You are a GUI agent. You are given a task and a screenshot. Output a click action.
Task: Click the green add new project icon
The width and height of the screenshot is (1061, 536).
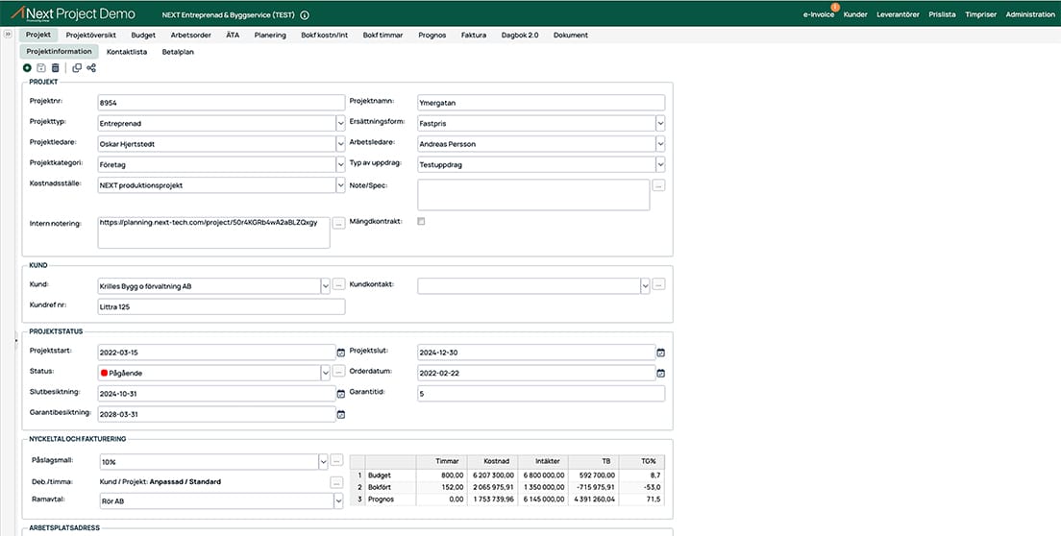click(x=27, y=67)
